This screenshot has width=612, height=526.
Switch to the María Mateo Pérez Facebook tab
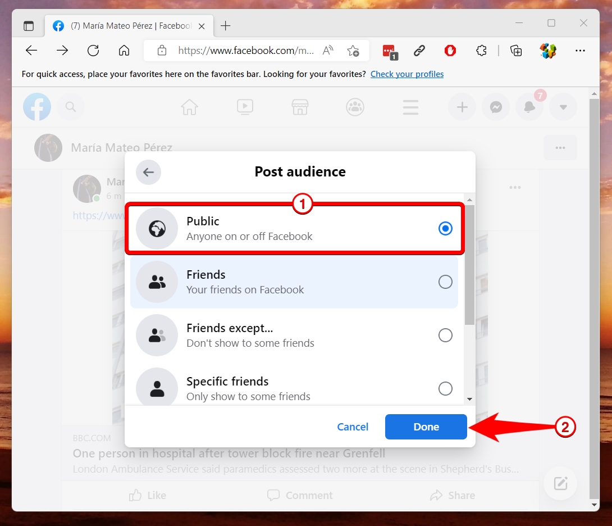tap(129, 26)
